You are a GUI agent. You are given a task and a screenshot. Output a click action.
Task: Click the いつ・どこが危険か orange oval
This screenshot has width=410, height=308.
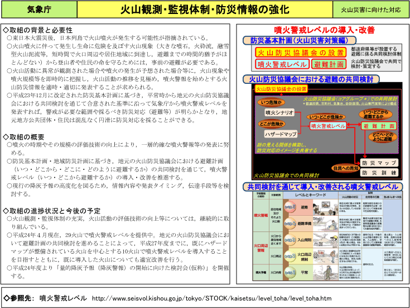(x=326, y=117)
